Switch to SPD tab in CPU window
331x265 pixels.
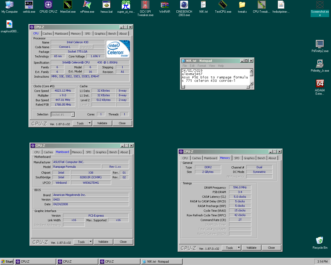point(88,34)
